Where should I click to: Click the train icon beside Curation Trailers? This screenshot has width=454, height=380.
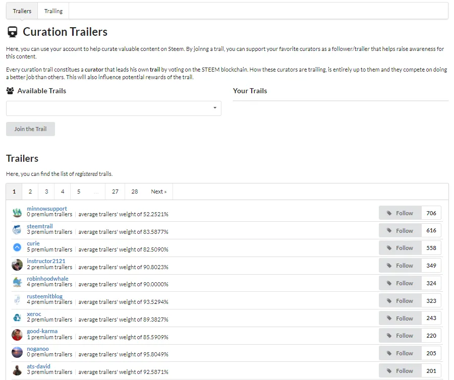[x=13, y=32]
